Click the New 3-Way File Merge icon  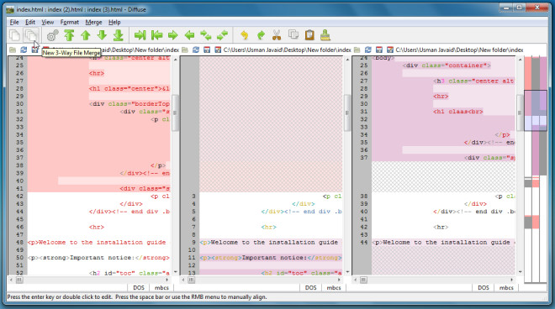coord(31,35)
